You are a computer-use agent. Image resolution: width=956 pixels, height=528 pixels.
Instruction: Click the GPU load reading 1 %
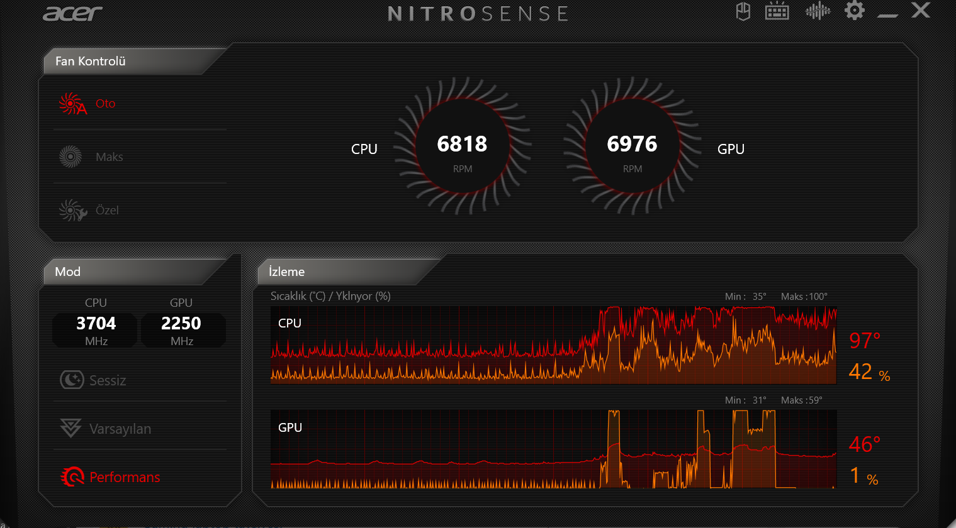coord(863,476)
